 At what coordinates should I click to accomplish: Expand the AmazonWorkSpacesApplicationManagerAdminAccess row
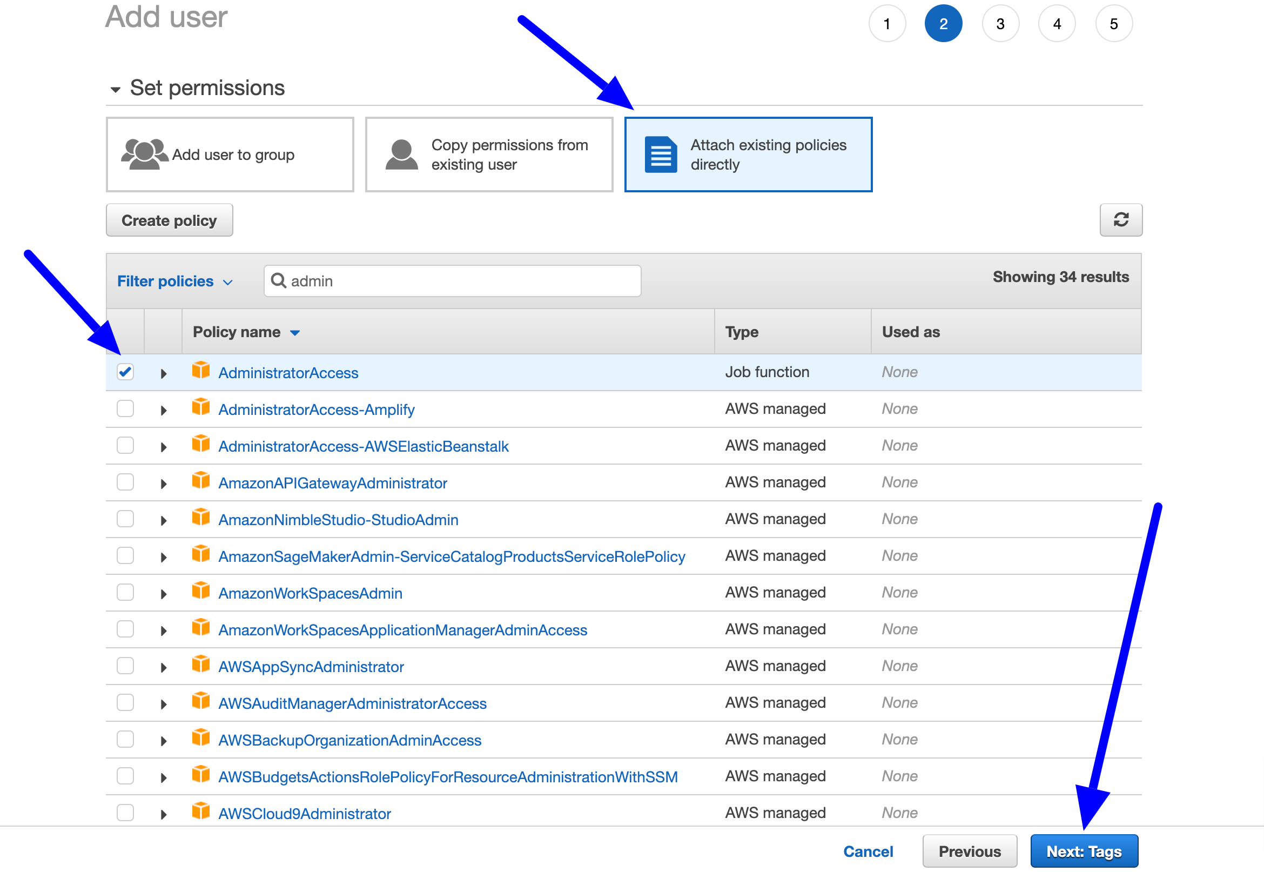[x=163, y=630]
